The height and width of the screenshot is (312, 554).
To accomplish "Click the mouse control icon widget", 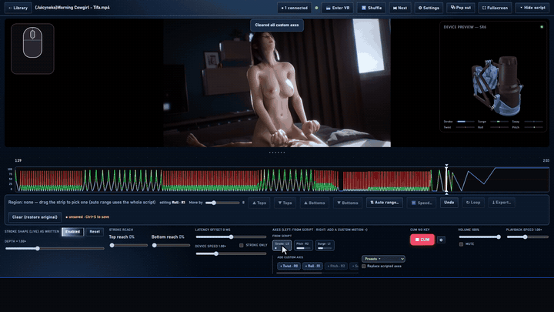I will 32,49.
